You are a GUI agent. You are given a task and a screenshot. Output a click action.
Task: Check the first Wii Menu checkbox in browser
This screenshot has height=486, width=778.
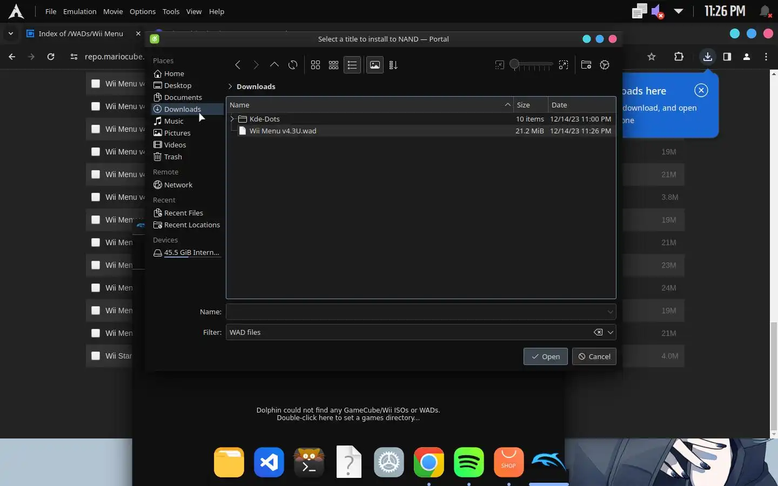click(96, 84)
